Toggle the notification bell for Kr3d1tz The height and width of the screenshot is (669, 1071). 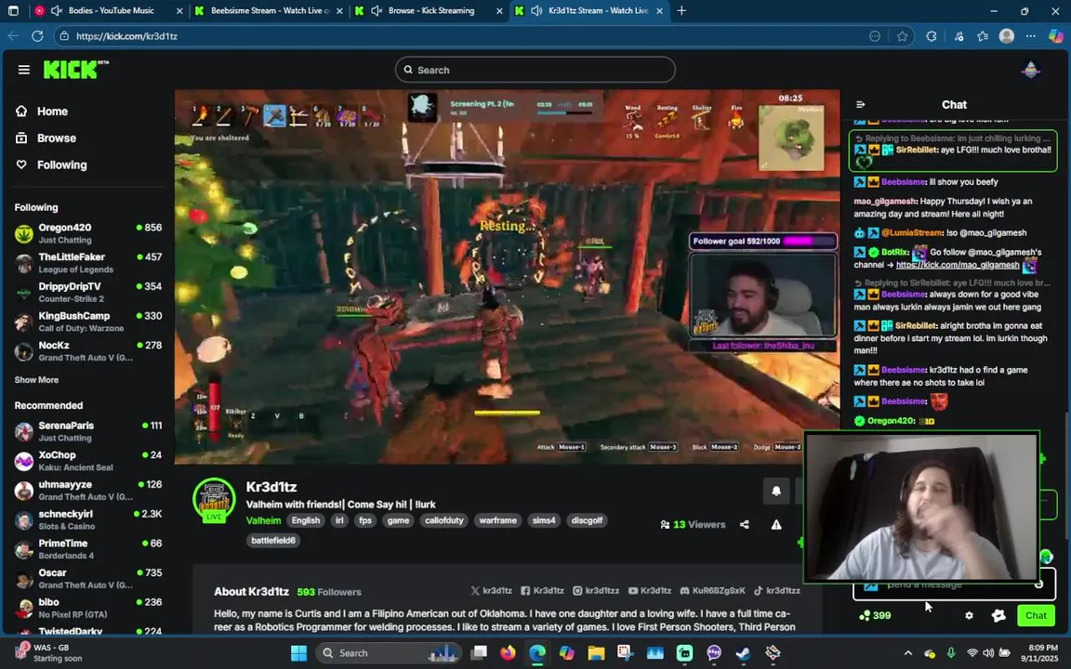pyautogui.click(x=776, y=491)
